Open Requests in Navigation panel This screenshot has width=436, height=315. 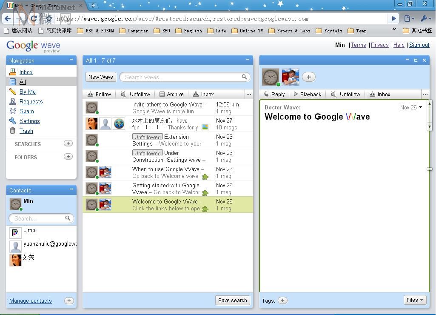[x=31, y=101]
